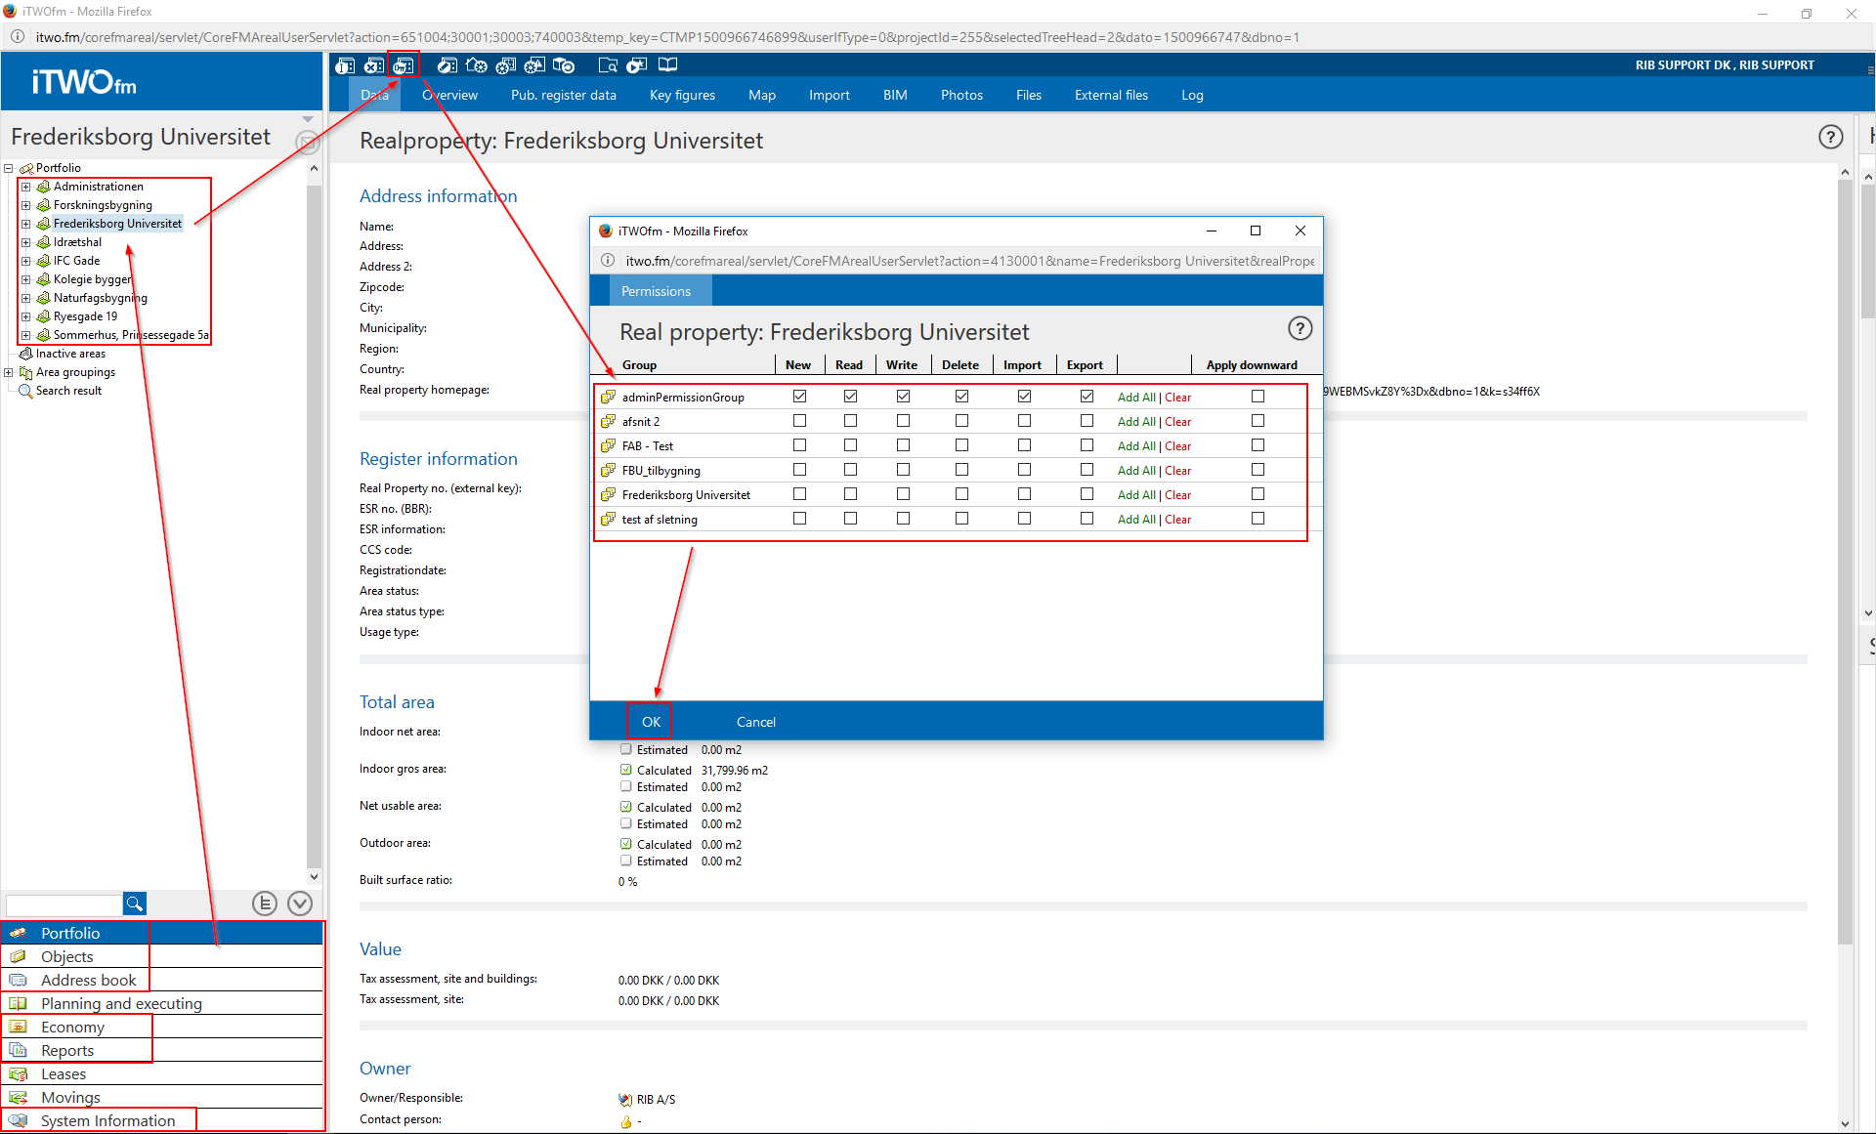
Task: Switch to the Map tab
Action: 761,95
